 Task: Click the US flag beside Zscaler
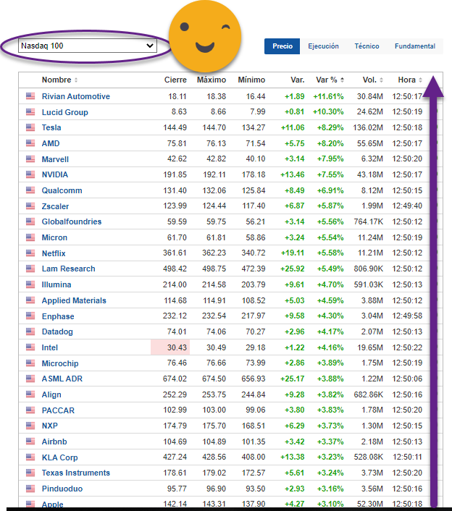[x=30, y=206]
